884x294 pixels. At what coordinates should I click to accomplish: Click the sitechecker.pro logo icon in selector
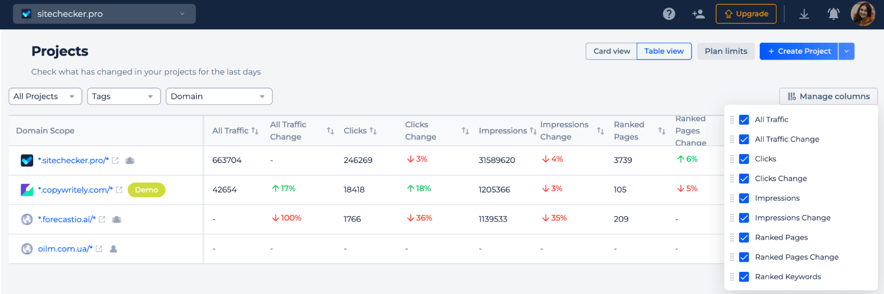coord(27,14)
